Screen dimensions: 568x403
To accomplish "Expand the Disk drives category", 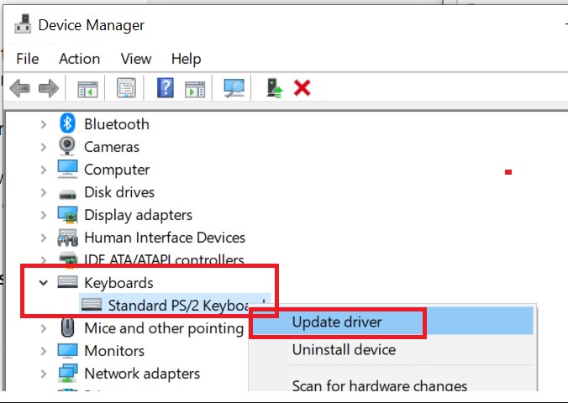I will (44, 192).
